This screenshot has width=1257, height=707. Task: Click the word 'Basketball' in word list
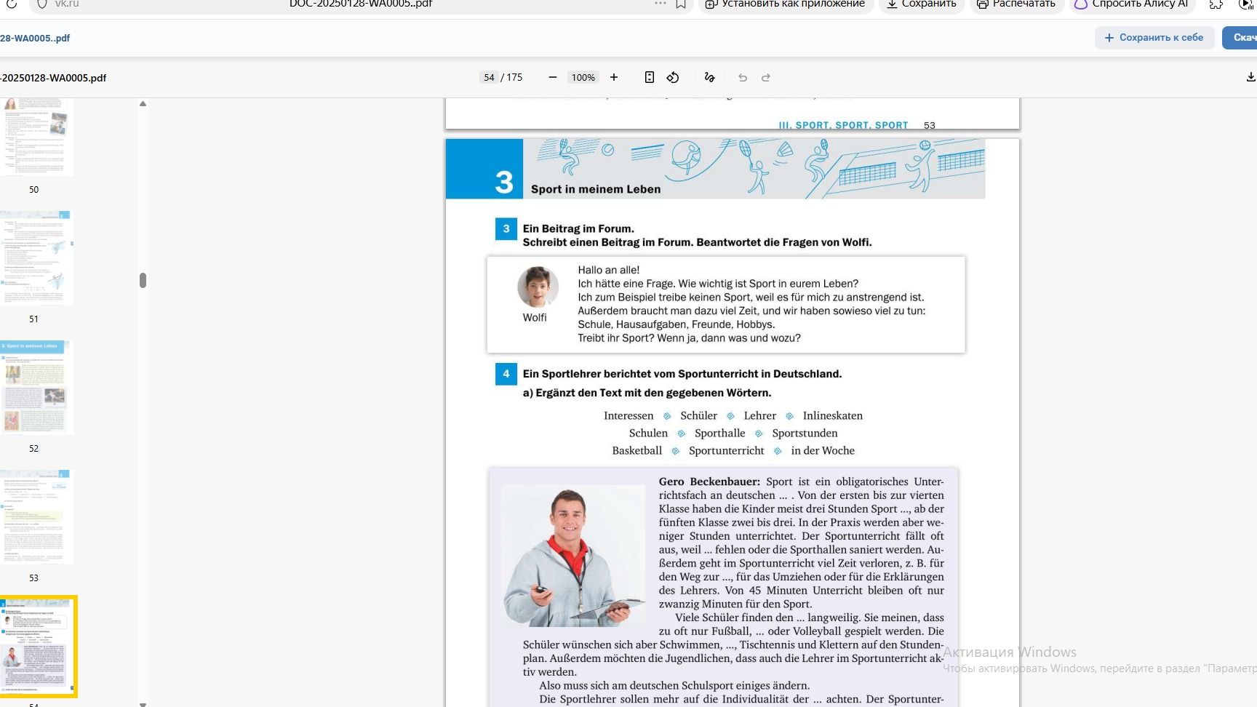pos(637,450)
